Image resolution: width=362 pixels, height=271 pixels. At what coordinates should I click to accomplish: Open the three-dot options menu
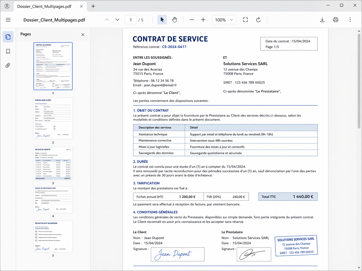click(350, 20)
